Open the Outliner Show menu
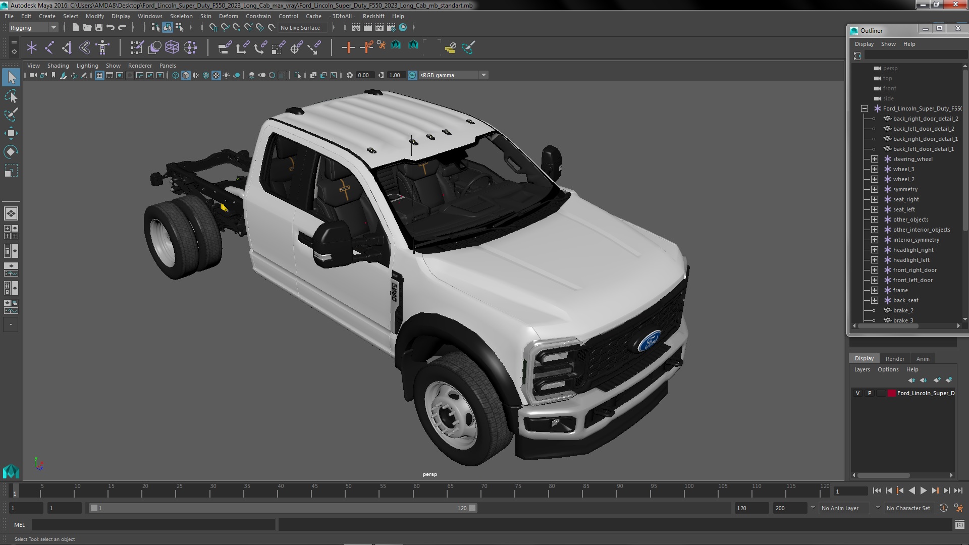Screen dimensions: 969x545 (888, 44)
